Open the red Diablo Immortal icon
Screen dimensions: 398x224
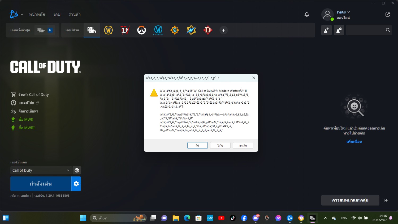[x=208, y=30]
